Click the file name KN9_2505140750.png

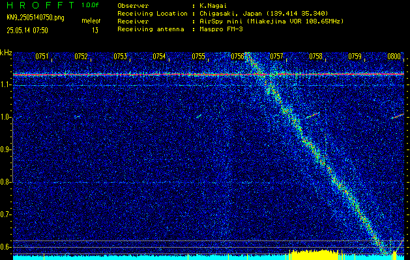tap(35, 18)
